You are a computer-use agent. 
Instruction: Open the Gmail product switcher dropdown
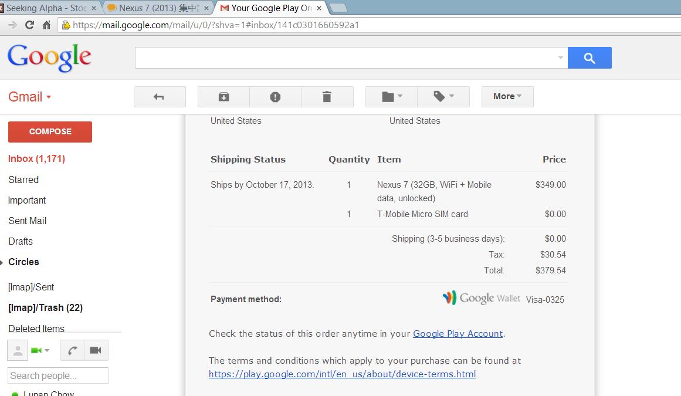tap(29, 97)
